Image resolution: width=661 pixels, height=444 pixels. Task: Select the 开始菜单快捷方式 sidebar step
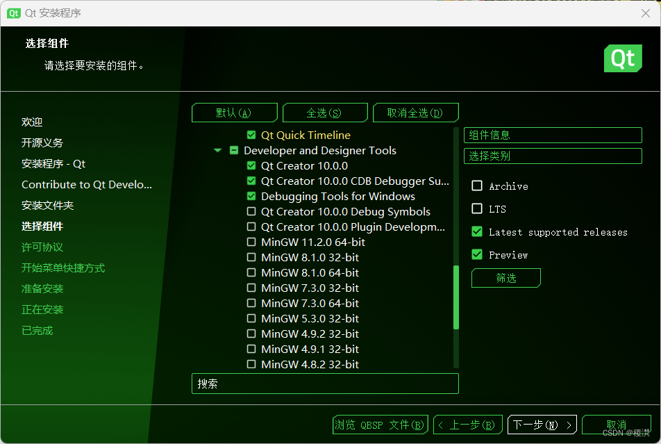tap(63, 268)
